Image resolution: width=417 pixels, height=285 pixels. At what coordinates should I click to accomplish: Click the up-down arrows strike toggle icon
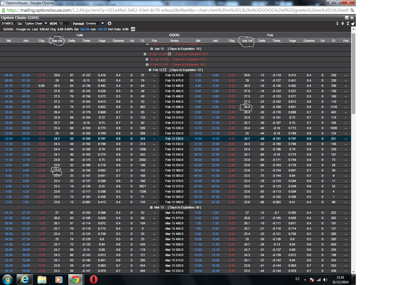tap(342, 23)
